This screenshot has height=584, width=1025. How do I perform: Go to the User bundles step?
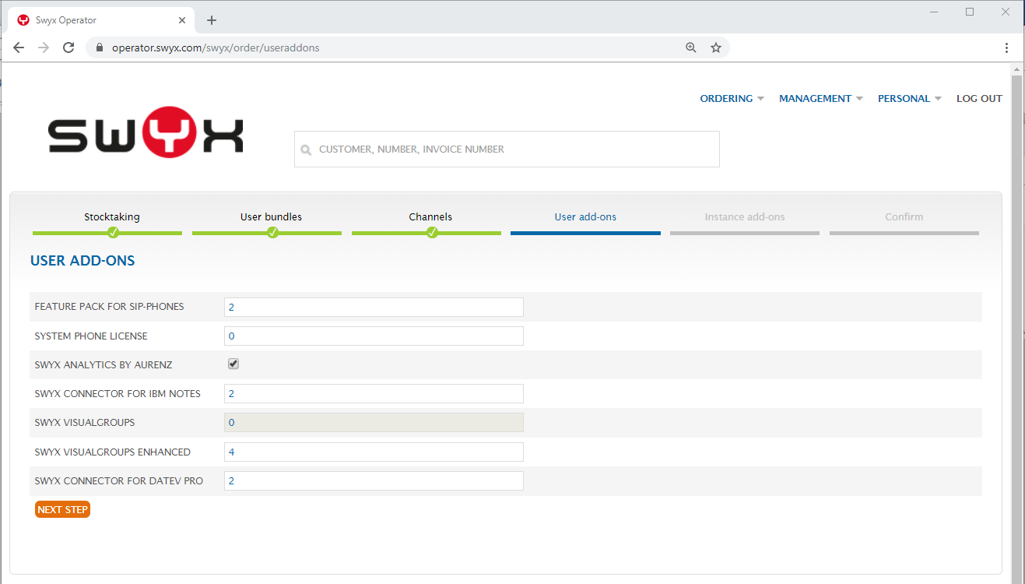click(271, 216)
